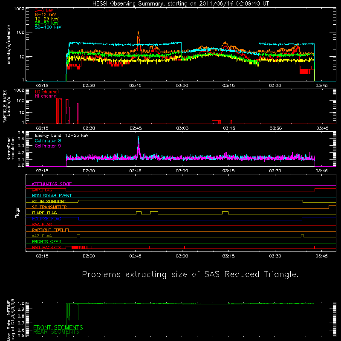Click the FLARE_FLAG label
This screenshot has width=341, height=341.
pos(44,213)
